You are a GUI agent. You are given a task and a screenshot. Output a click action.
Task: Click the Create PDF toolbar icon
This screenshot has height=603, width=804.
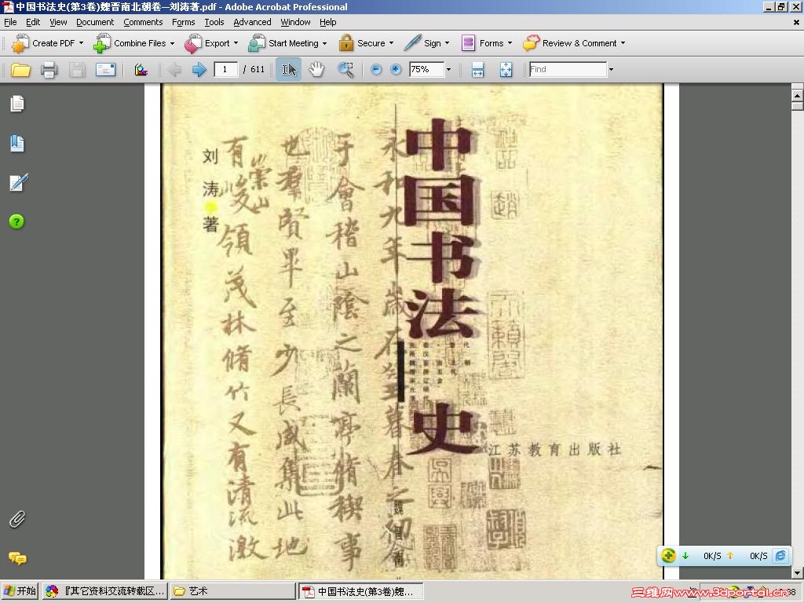pos(20,44)
